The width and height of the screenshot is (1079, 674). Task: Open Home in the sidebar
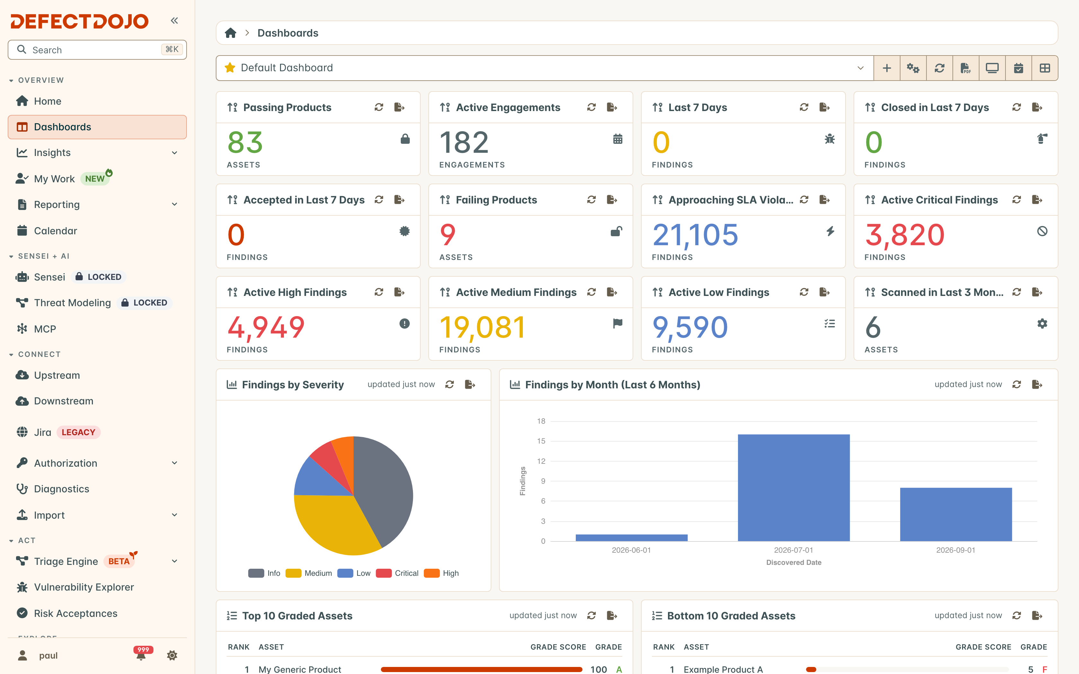(97, 101)
